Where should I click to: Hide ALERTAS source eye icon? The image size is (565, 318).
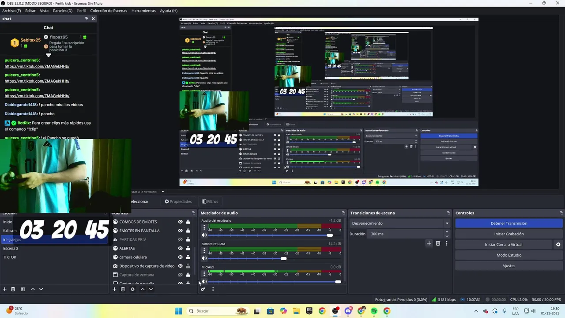click(x=180, y=248)
